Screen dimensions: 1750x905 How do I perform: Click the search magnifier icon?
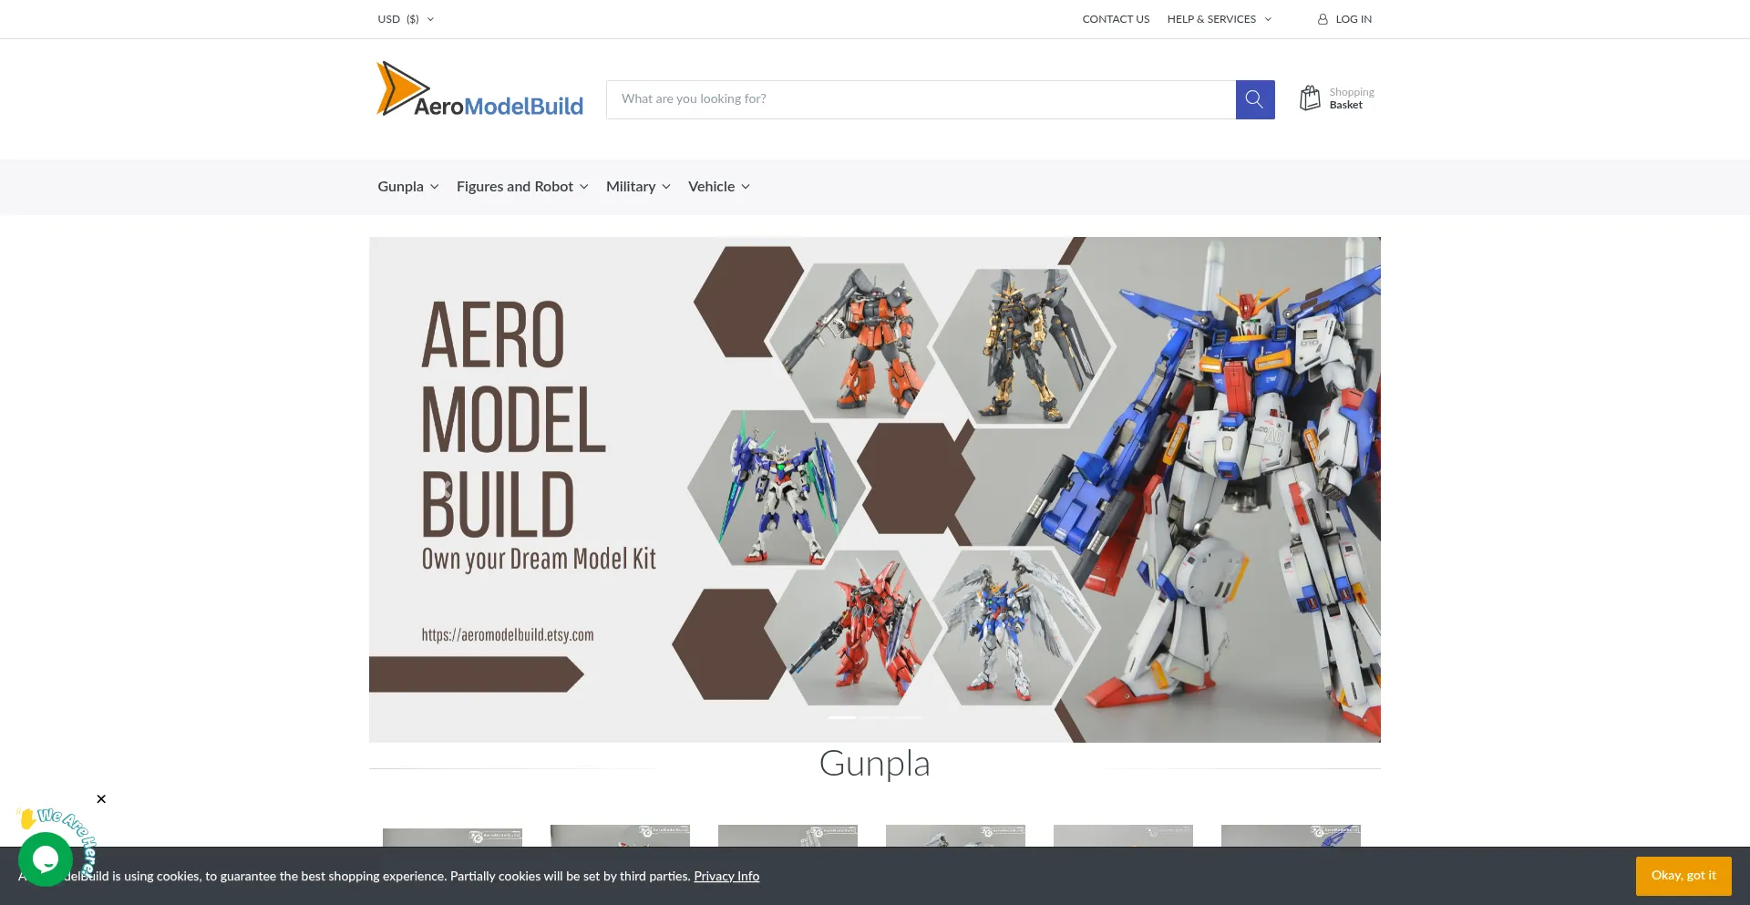(x=1254, y=98)
